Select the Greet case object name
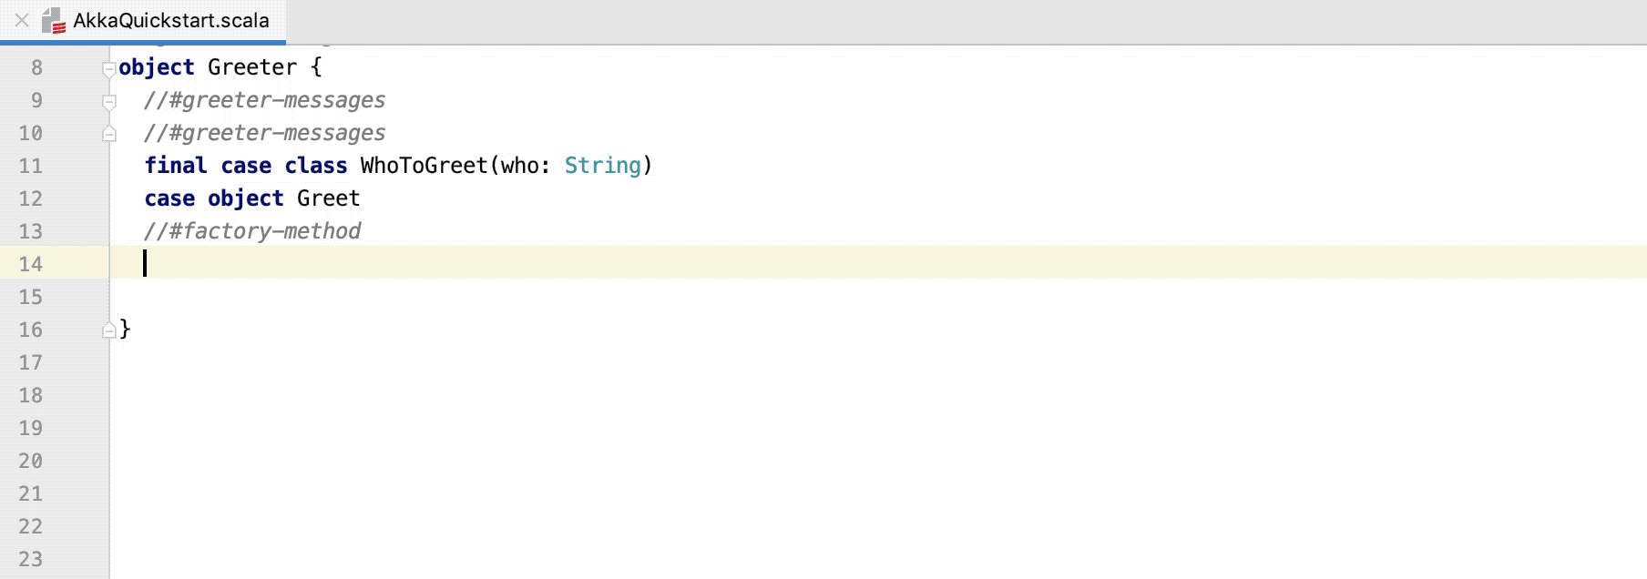The image size is (1647, 579). pyautogui.click(x=328, y=198)
